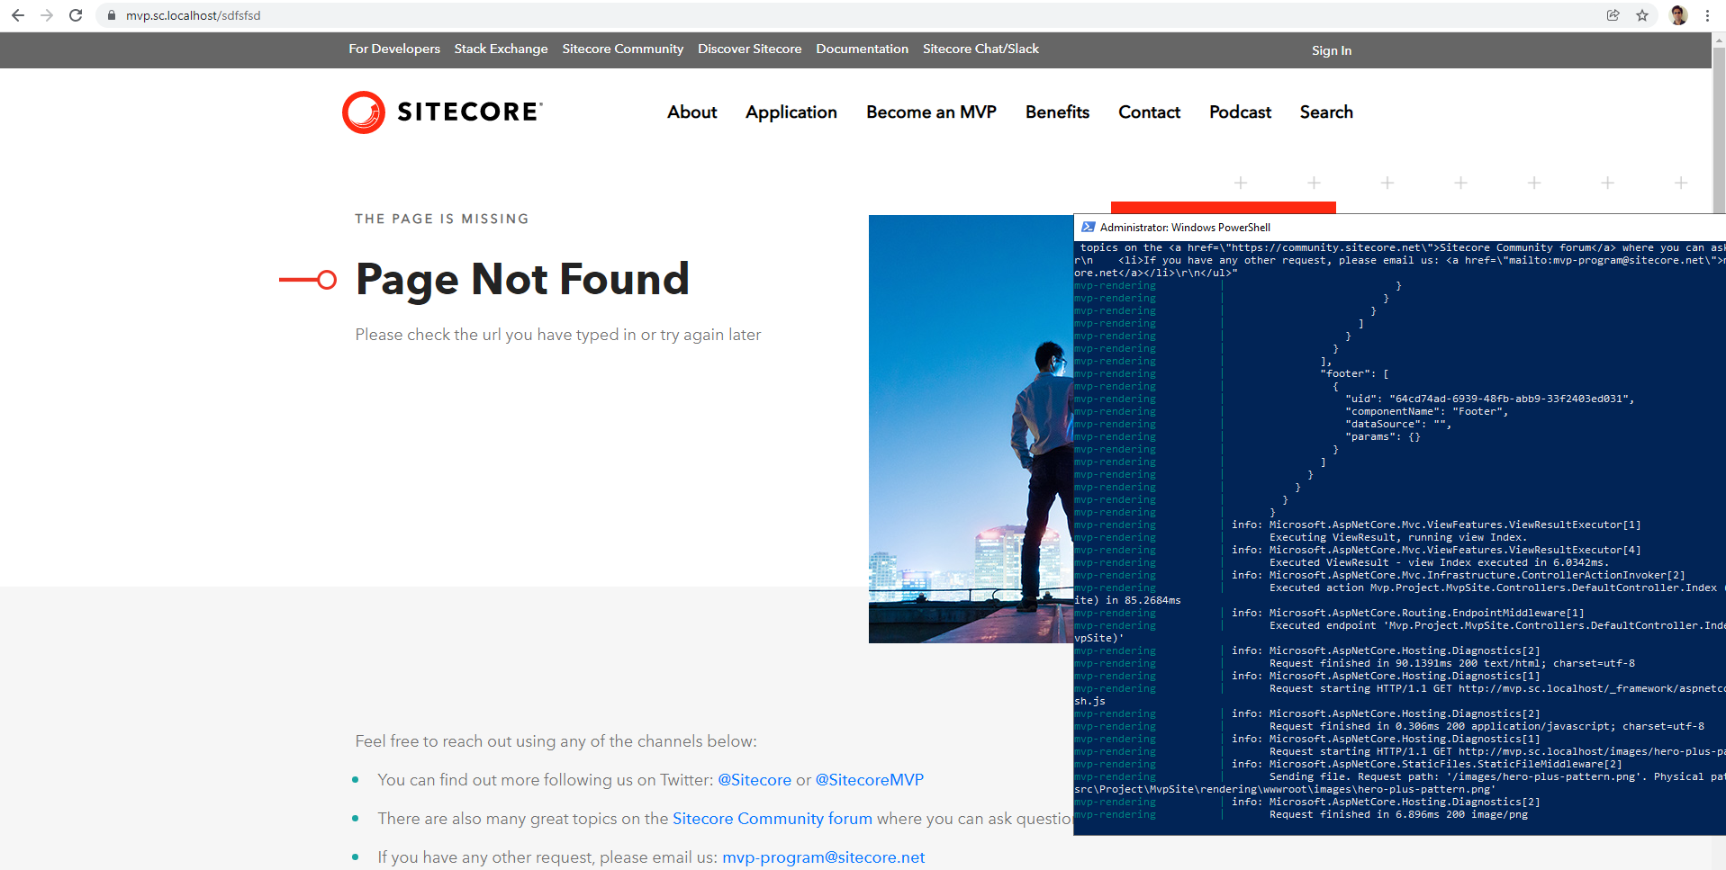
Task: Open the Discover Sitecore link
Action: point(749,49)
